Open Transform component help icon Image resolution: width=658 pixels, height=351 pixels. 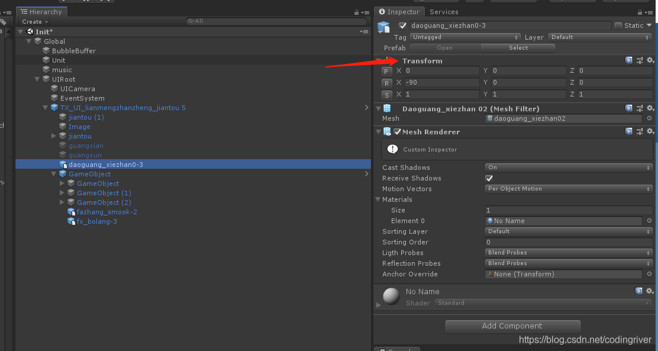pos(628,60)
